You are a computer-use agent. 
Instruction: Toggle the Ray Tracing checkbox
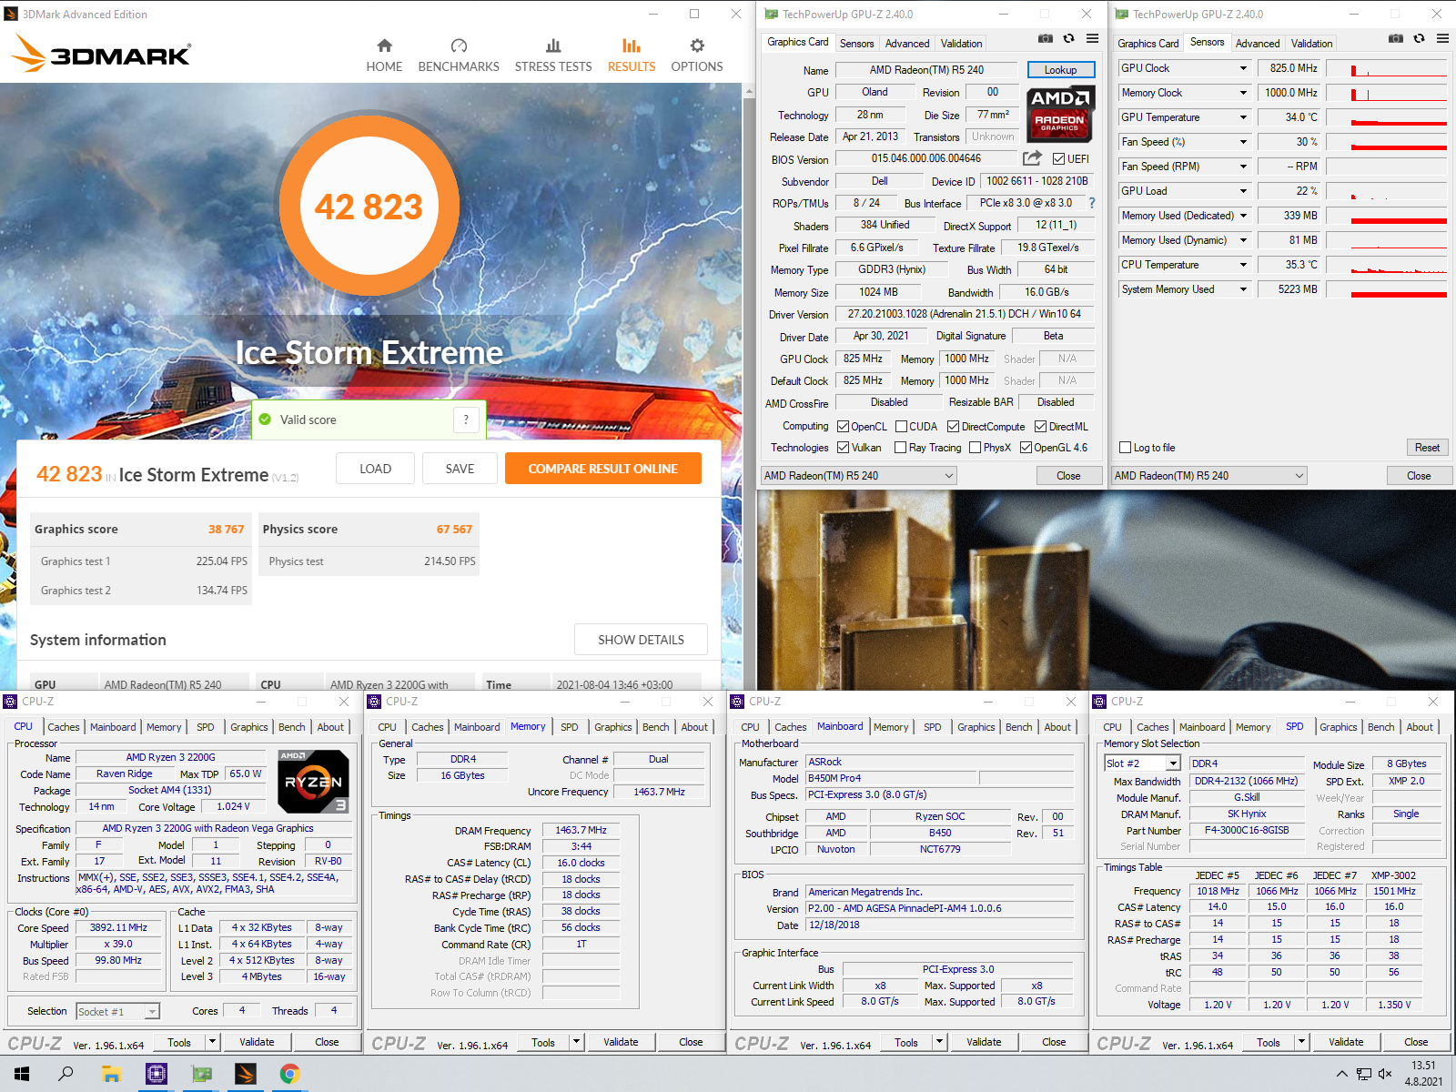(x=900, y=448)
